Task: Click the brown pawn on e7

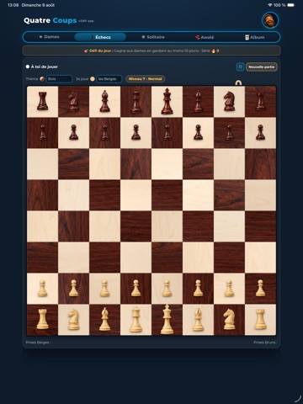Action: pos(167,133)
